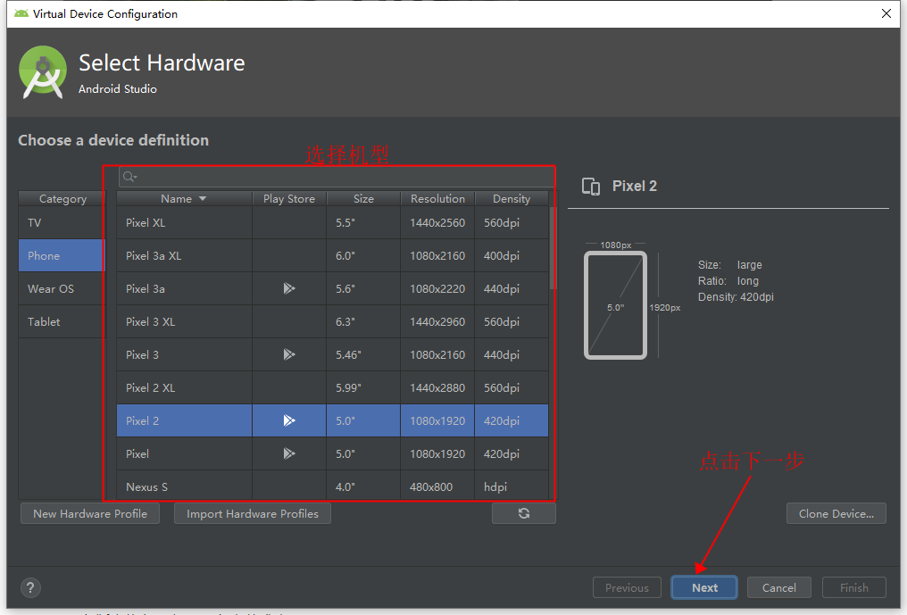Select the Phone category

62,255
